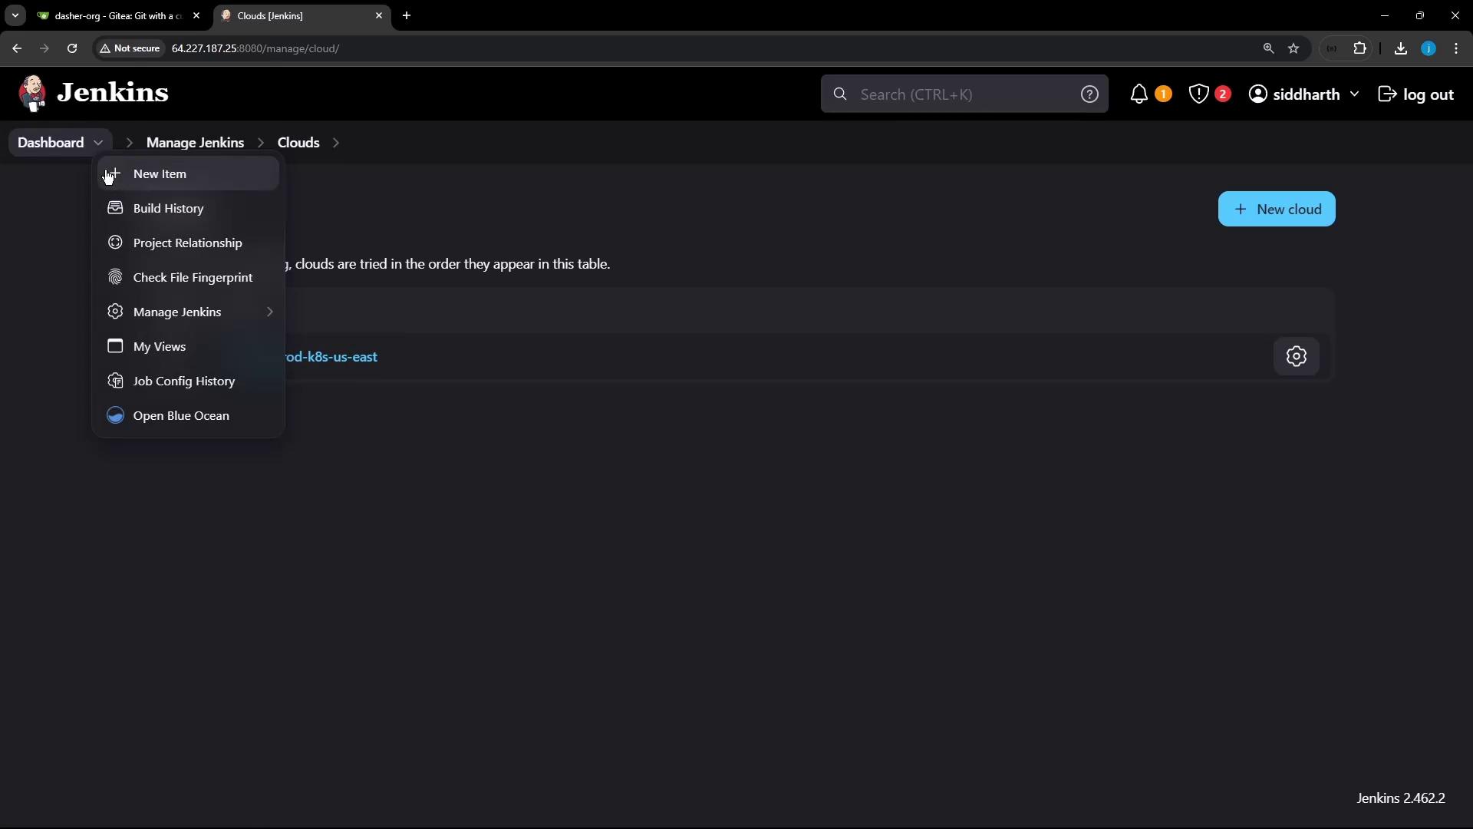Screen dimensions: 1473x829
Task: Click the Open Blue Ocean menu entry
Action: [181, 416]
